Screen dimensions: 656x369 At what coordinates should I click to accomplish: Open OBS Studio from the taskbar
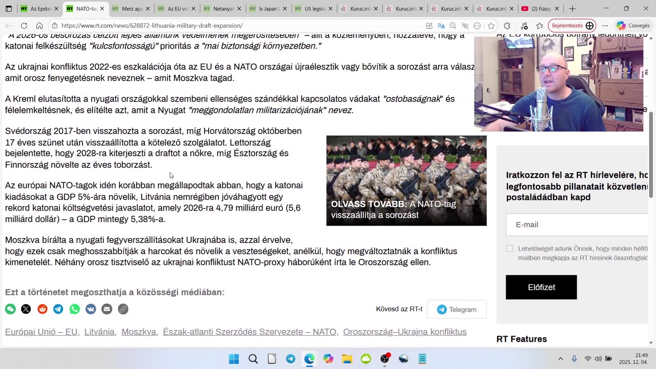[385, 359]
